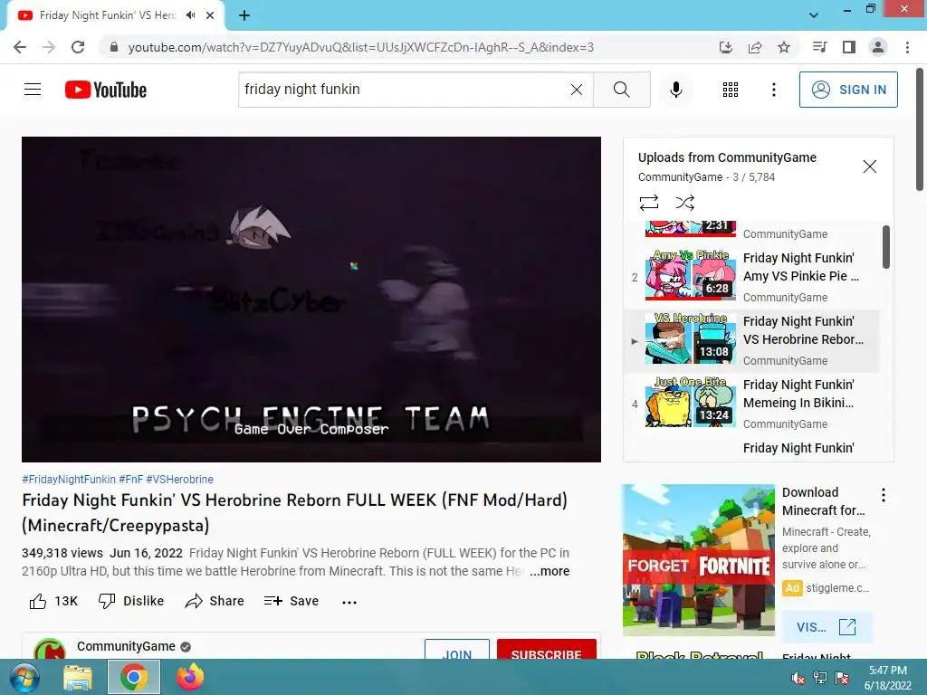The image size is (927, 695).
Task: Click the magnifier search button
Action: (x=621, y=90)
